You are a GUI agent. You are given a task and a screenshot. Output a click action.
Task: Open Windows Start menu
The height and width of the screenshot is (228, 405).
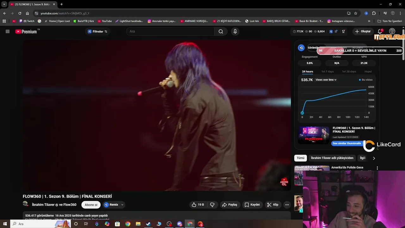point(5,224)
